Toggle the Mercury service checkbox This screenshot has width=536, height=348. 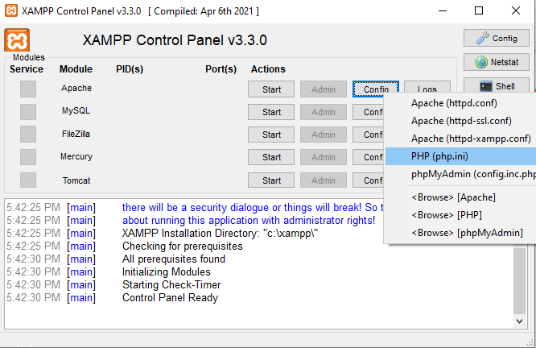coord(28,157)
